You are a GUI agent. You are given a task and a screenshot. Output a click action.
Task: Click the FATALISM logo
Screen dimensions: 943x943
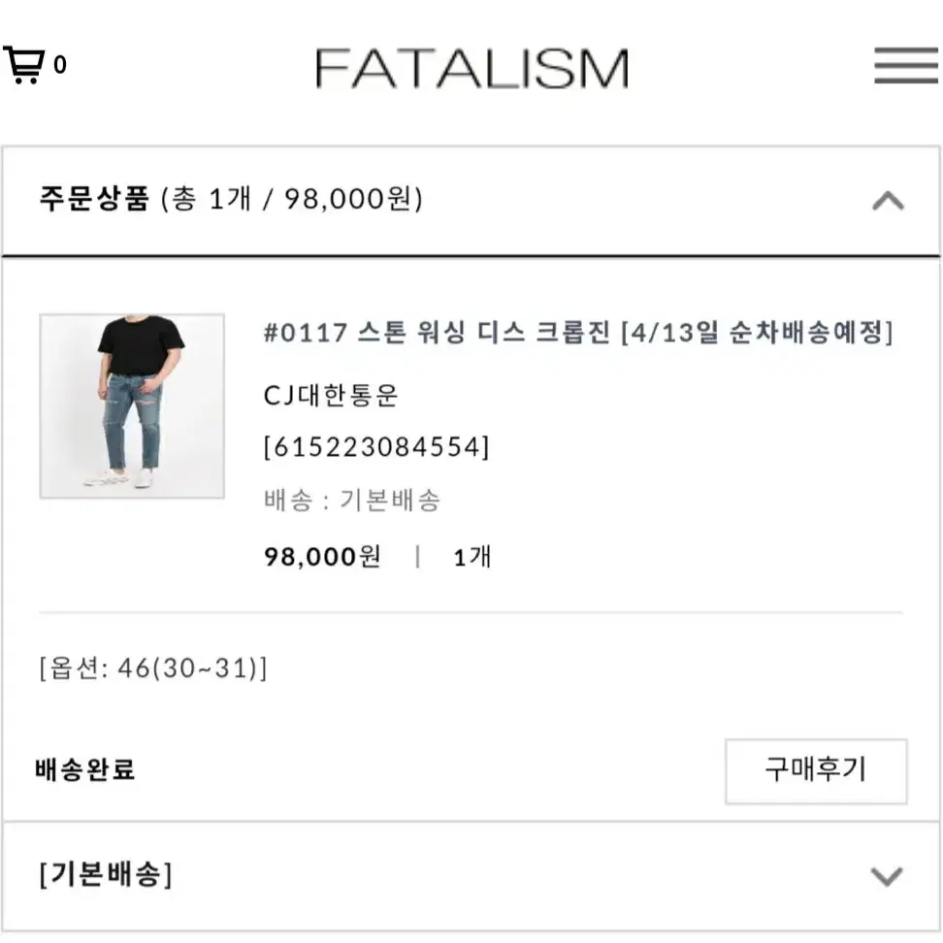(x=472, y=69)
